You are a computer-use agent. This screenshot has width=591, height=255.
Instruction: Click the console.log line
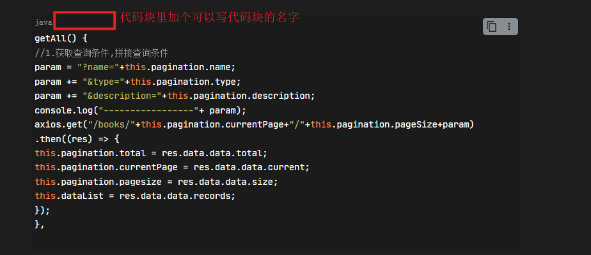140,110
